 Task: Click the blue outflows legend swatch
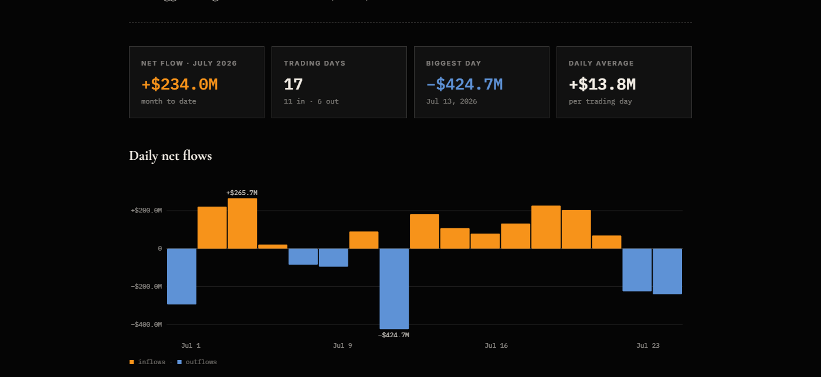point(179,362)
